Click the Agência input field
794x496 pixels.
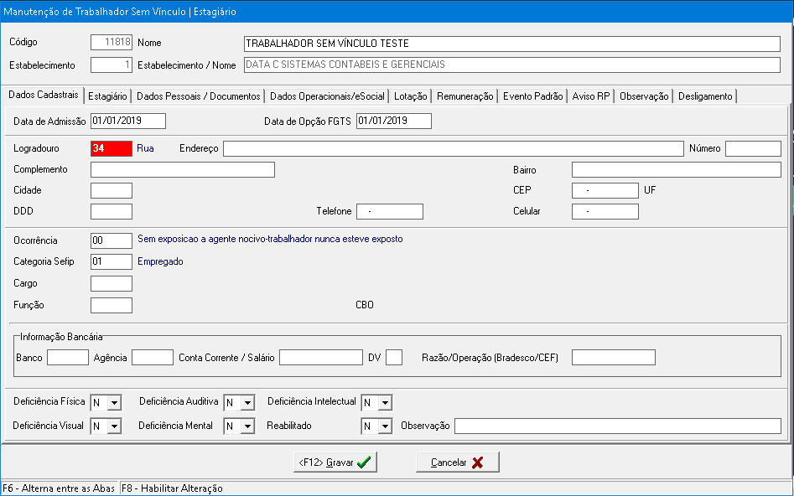153,357
